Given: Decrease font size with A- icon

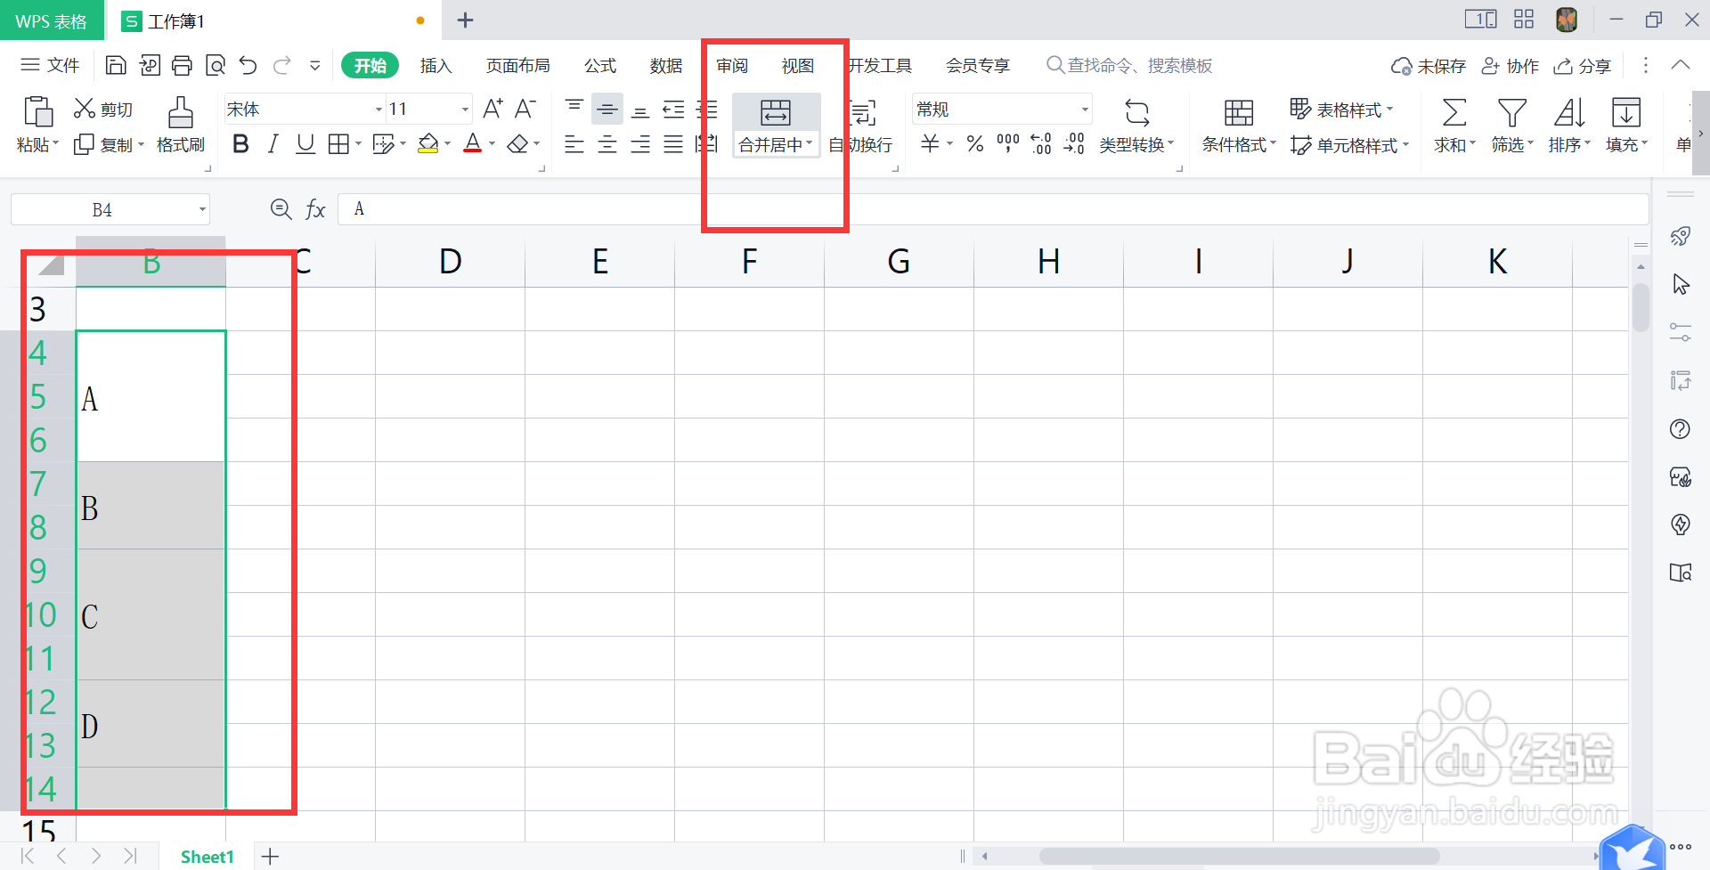Looking at the screenshot, I should [525, 109].
